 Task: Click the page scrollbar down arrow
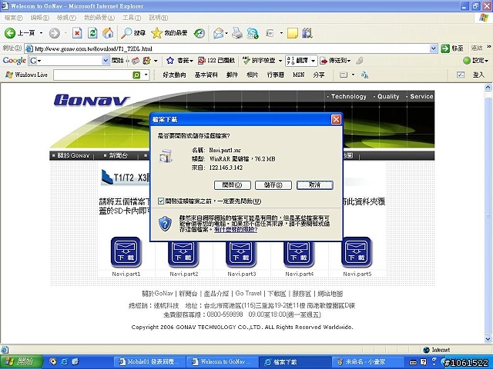tap(488, 338)
